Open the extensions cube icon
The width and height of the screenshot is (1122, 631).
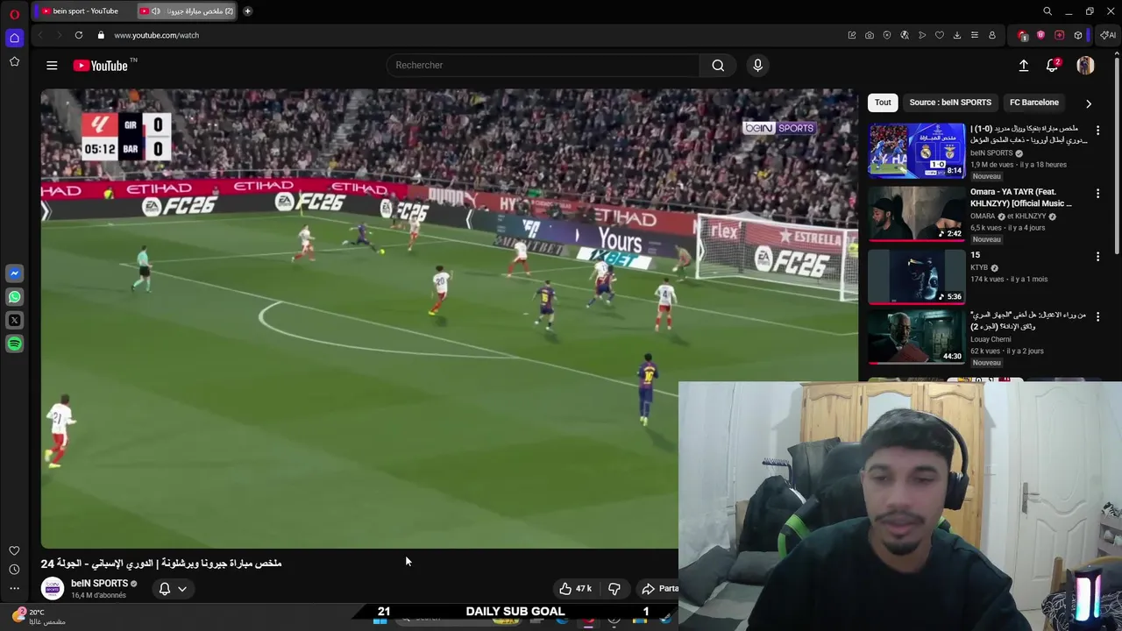[1077, 35]
